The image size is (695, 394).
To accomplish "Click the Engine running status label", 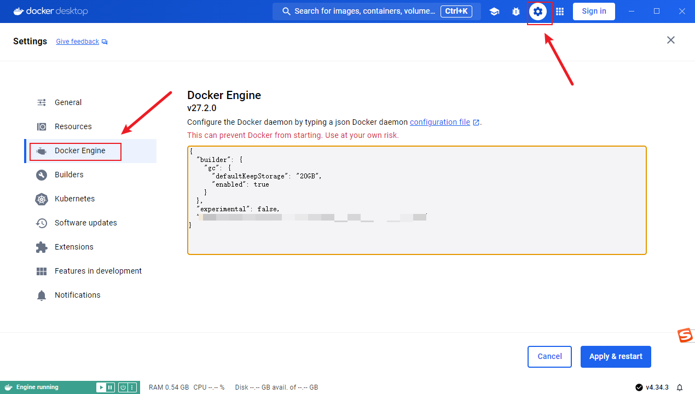I will (37, 387).
